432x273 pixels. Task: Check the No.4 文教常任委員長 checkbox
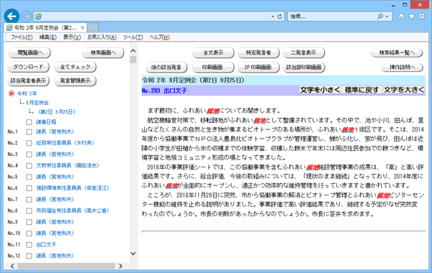click(29, 165)
